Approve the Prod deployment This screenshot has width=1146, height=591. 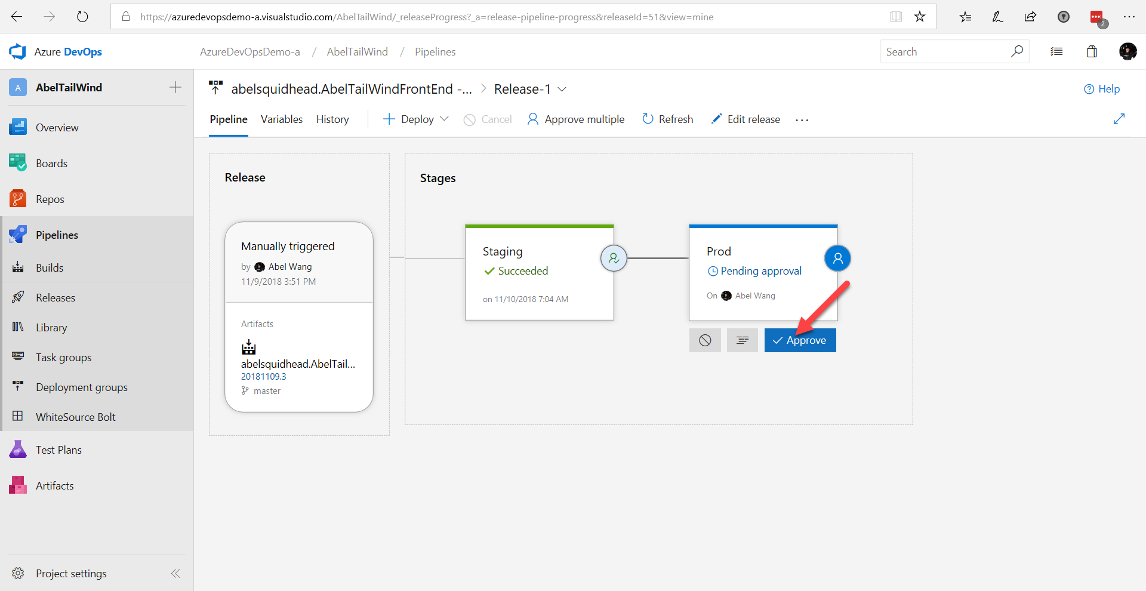point(800,340)
